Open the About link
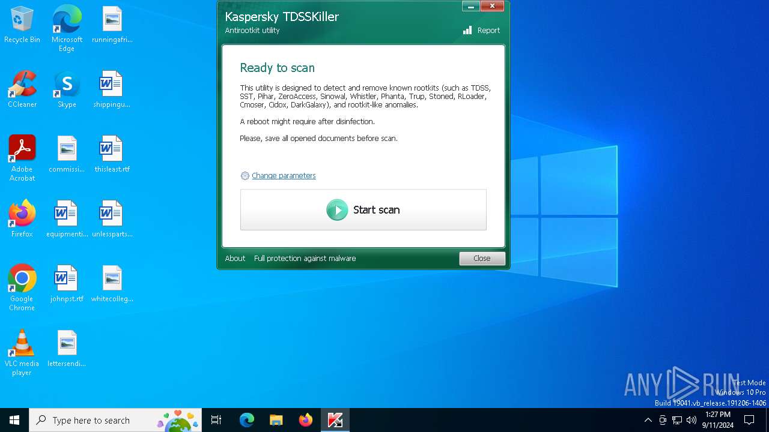The image size is (769, 432). coord(235,259)
